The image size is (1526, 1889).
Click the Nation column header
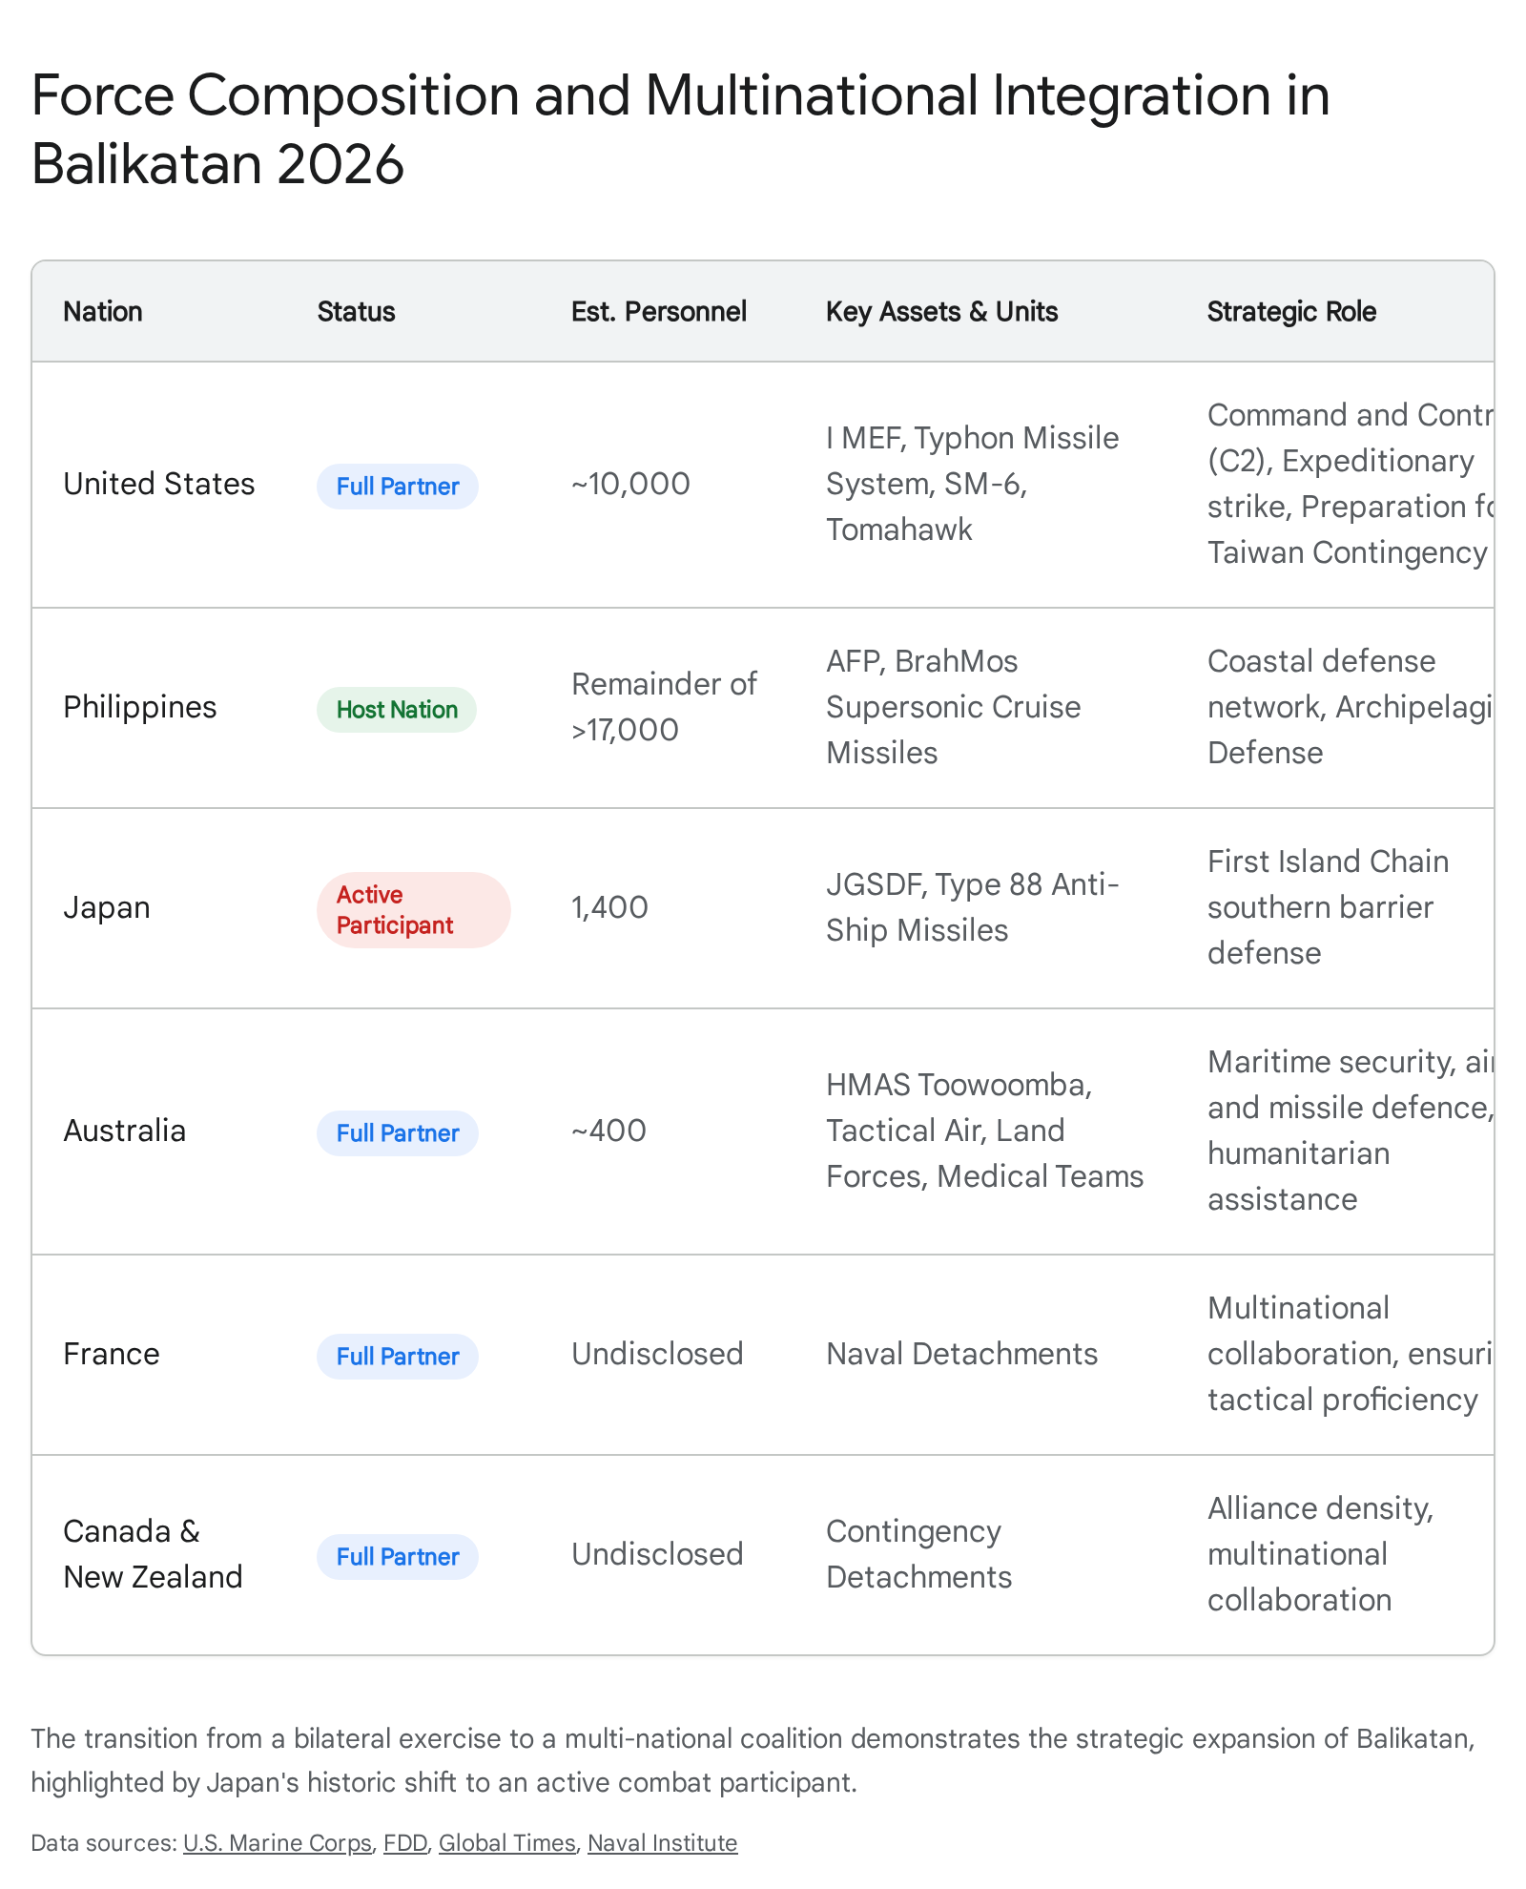pyautogui.click(x=103, y=312)
